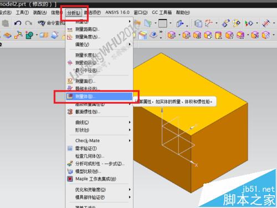
Task: Click the section inertia icon
Action: click(70, 111)
